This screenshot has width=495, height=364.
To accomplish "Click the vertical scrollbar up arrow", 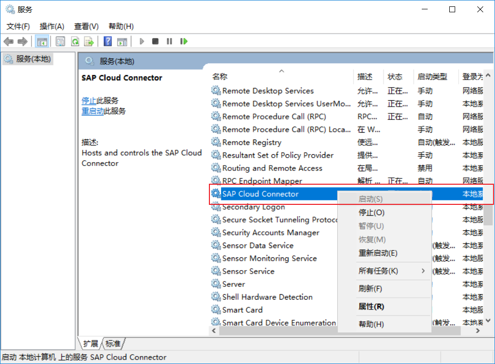I will click(488, 75).
